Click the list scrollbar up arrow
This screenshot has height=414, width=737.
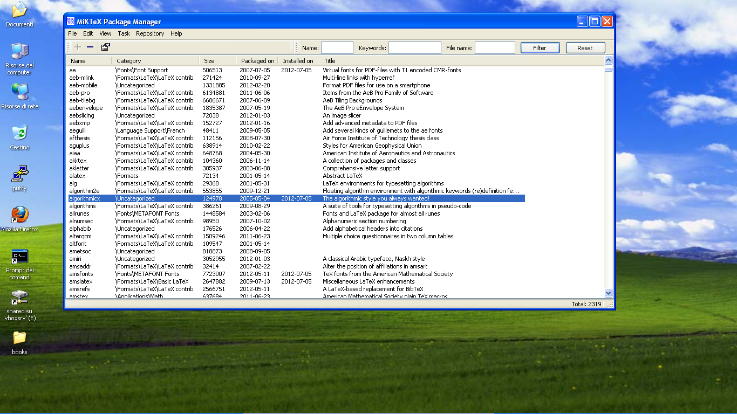[x=609, y=61]
